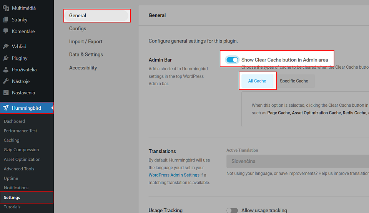
Task: Open Asset Optimization submenu
Action: (x=22, y=159)
